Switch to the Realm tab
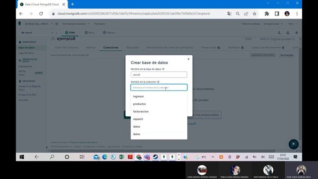This screenshot has height=179, width=318. point(89,32)
